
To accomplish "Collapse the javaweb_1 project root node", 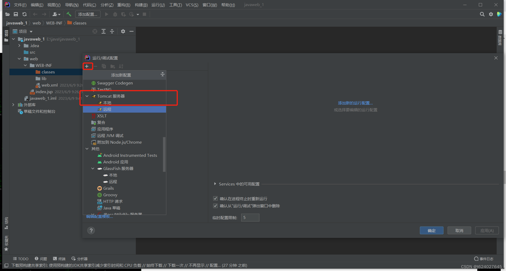I will tap(13, 39).
